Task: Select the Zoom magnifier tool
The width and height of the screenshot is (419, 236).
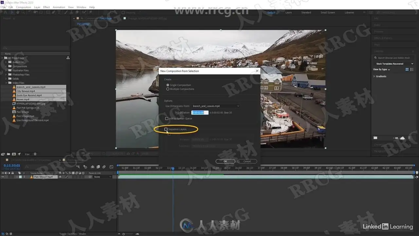Action: click(23, 12)
